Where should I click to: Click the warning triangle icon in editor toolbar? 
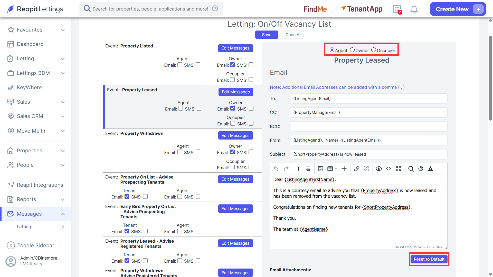(x=431, y=169)
